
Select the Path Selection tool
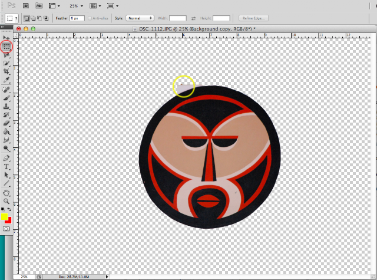click(6, 175)
